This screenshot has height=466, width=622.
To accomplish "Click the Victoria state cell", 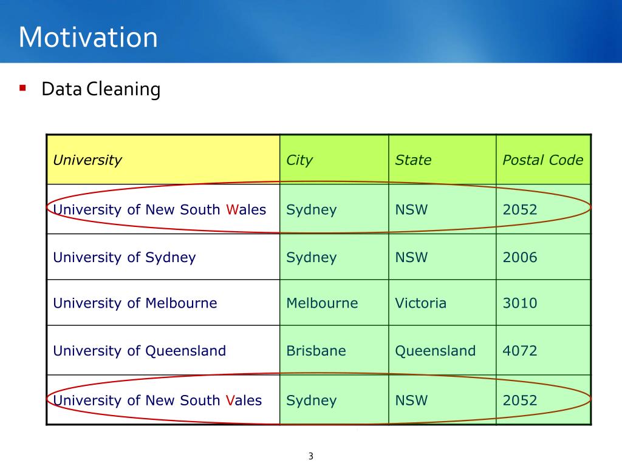I will [442, 303].
